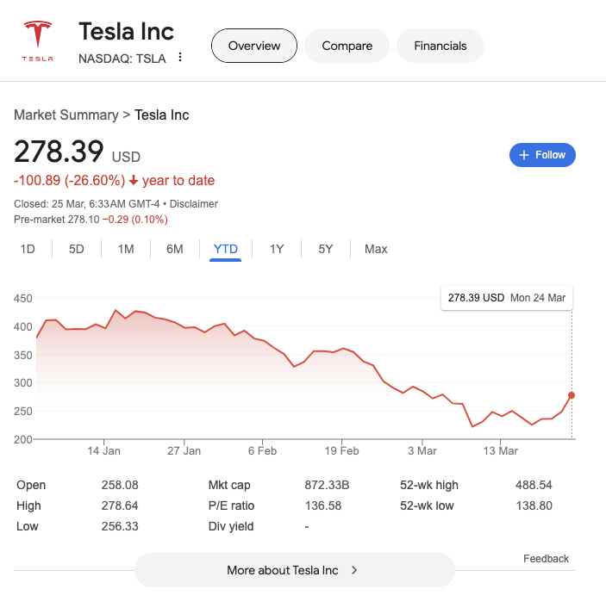Select the YTD range
Image resolution: width=606 pixels, height=614 pixels.
click(225, 249)
